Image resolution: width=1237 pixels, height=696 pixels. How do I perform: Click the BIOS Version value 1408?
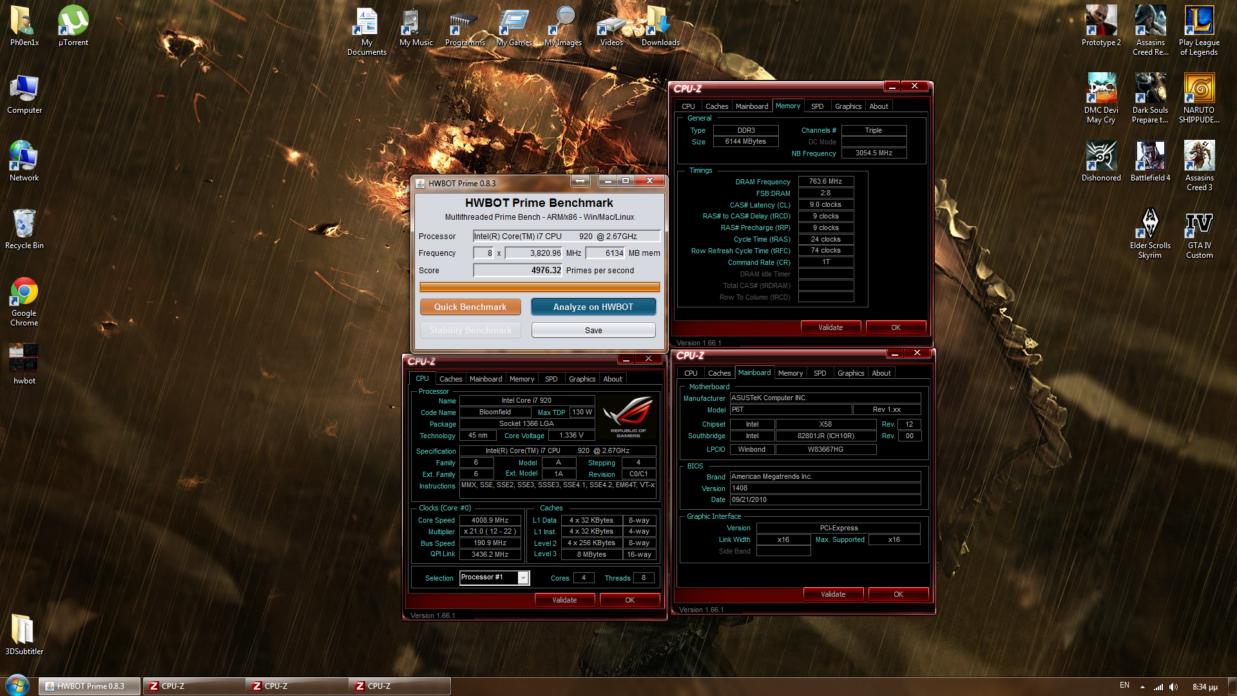(825, 488)
